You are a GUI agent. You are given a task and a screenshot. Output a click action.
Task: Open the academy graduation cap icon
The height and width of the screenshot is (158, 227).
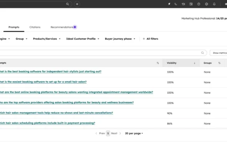point(183,4)
